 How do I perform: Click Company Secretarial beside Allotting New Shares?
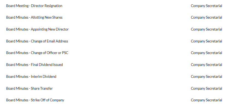(x=206, y=17)
